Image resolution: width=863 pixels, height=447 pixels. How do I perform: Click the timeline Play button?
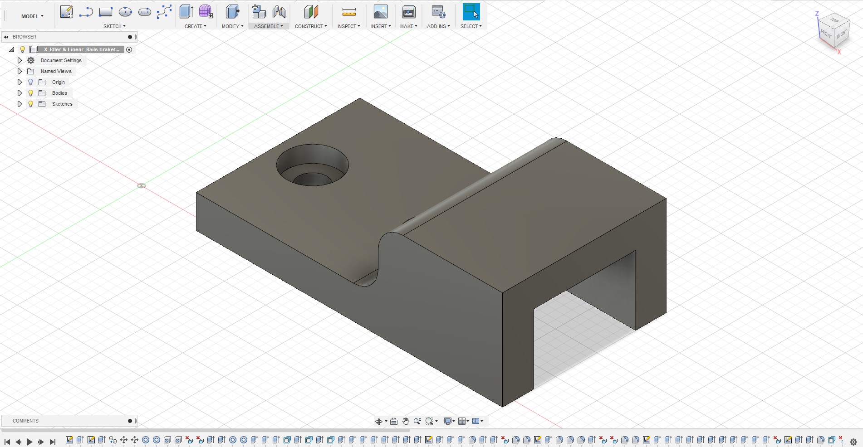(29, 442)
